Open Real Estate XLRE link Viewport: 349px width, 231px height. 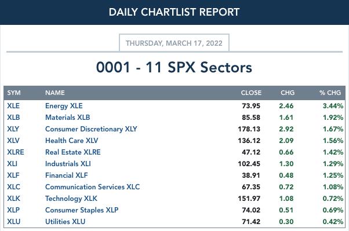(73, 152)
